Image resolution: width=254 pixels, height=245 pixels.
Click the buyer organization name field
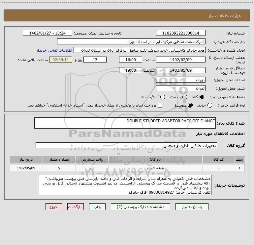tap(131, 42)
